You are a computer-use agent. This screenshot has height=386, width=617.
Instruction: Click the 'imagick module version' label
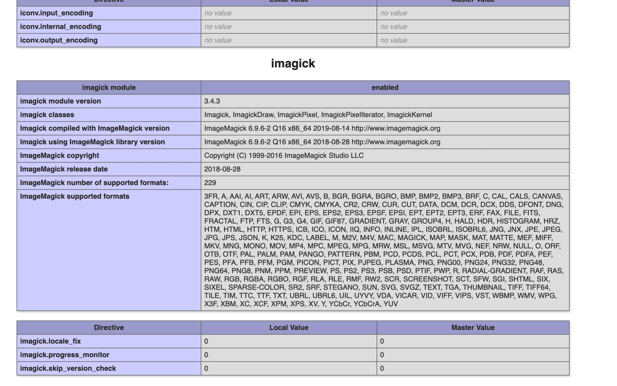(60, 101)
